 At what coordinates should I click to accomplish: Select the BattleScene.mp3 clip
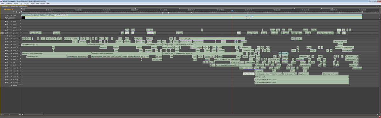[x=302, y=77]
